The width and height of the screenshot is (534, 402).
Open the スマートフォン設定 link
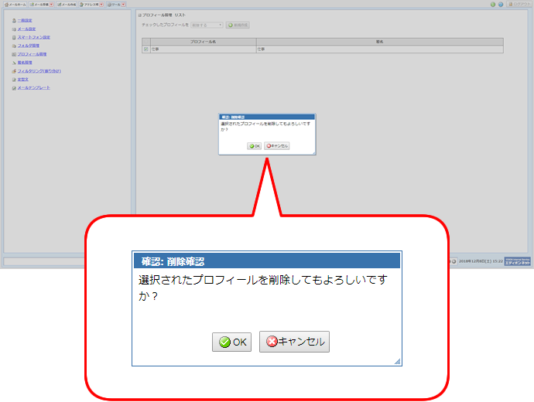pos(34,37)
